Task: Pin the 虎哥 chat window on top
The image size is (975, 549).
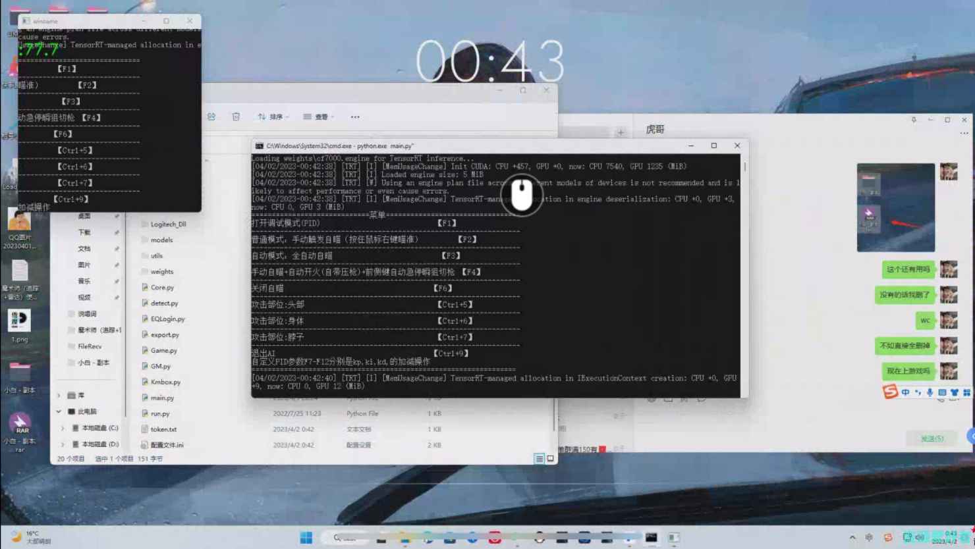Action: tap(914, 120)
